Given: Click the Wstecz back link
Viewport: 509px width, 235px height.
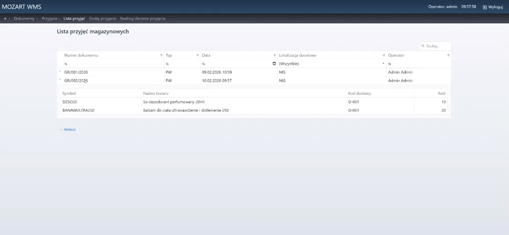Looking at the screenshot, I should pos(68,129).
